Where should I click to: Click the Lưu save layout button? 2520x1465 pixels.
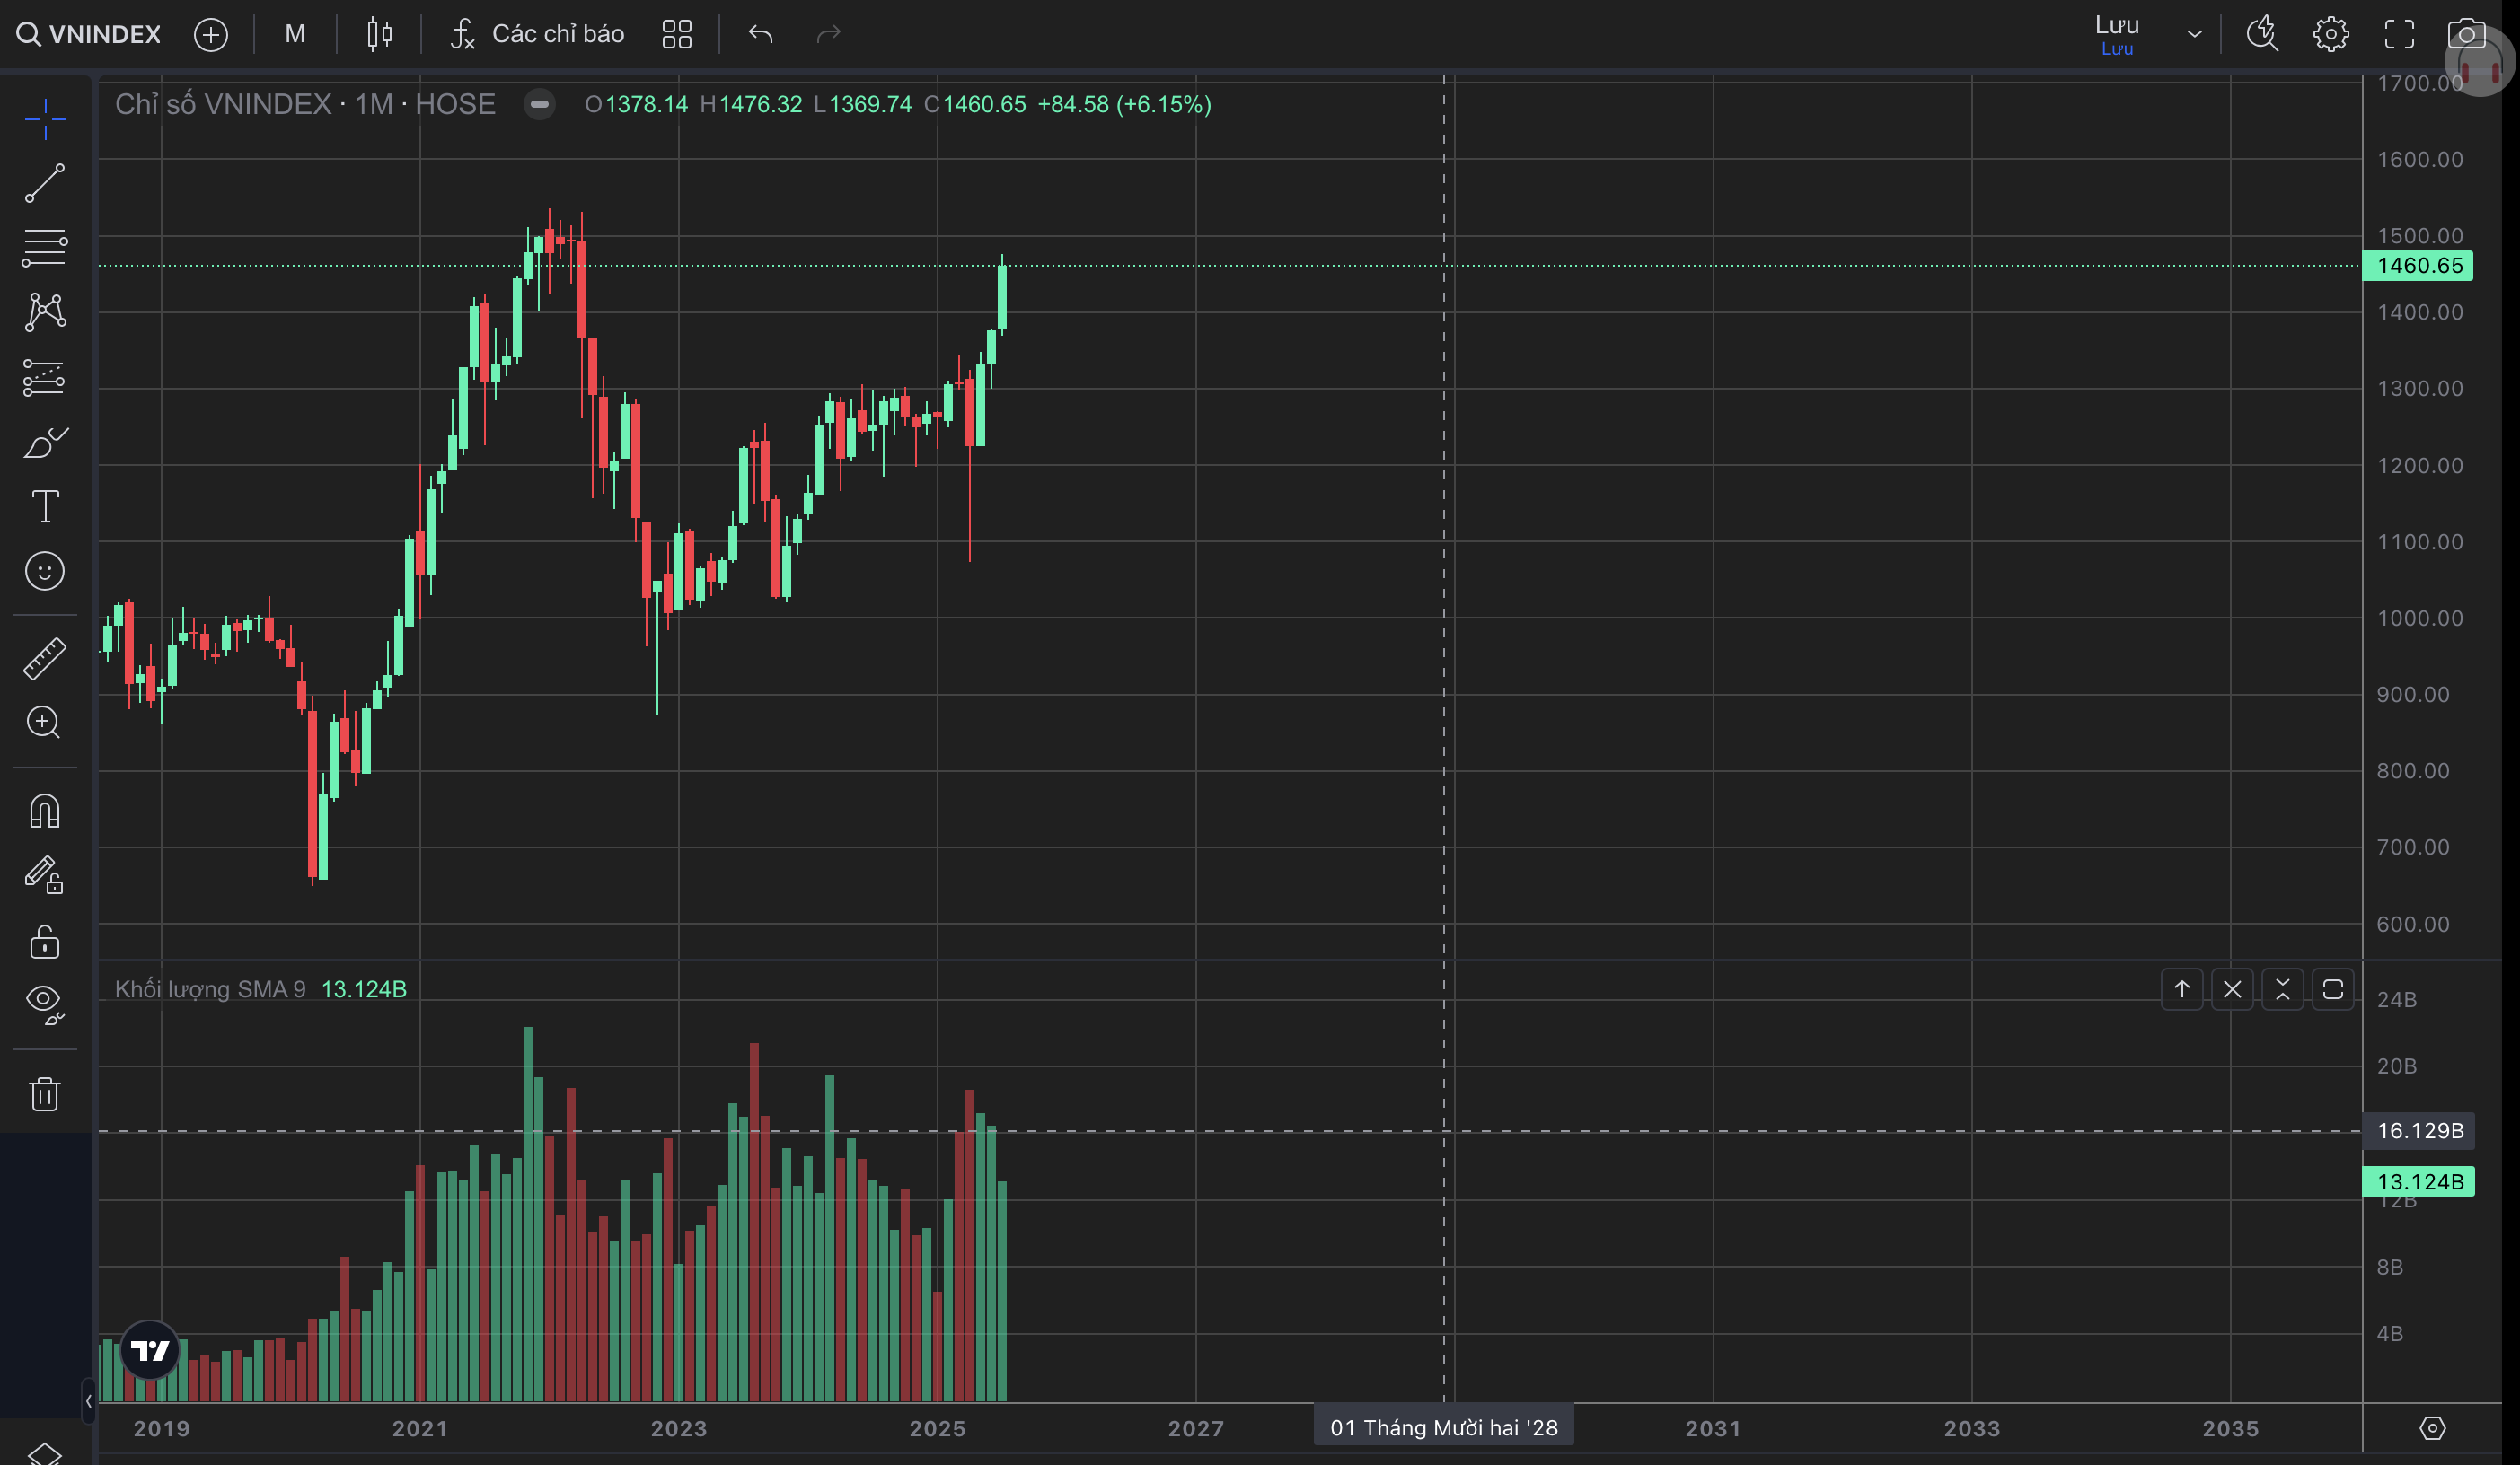[2117, 34]
